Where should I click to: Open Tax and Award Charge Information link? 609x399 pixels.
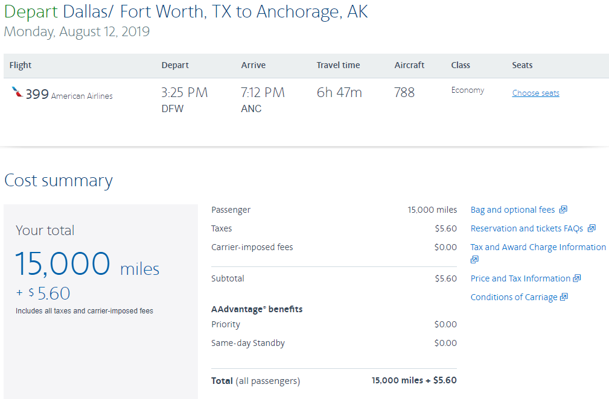coord(538,247)
